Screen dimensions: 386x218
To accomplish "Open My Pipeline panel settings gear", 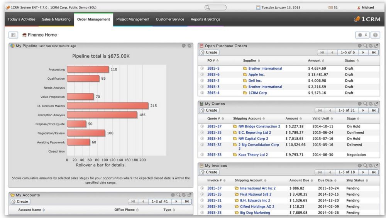I will [184, 46].
